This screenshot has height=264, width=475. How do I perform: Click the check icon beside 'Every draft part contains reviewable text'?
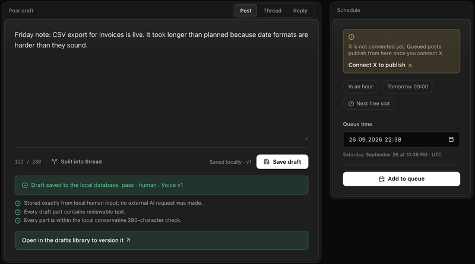point(18,212)
